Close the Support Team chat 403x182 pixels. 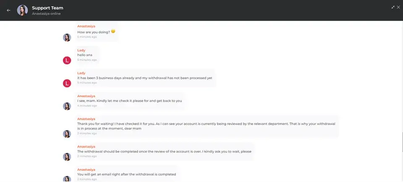(398, 7)
